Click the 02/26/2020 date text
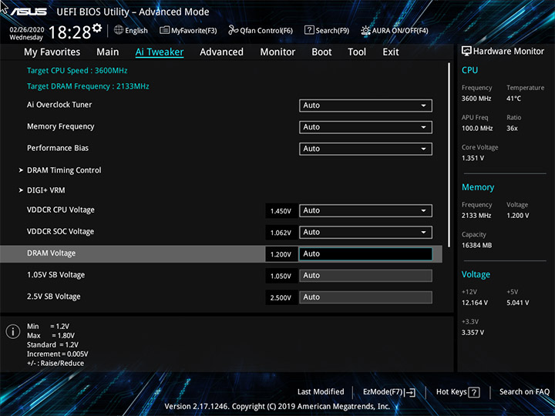 point(27,30)
